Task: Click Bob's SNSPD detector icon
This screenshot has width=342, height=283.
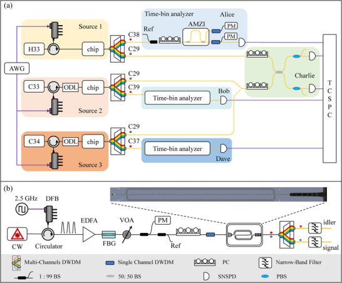Action: (224, 100)
